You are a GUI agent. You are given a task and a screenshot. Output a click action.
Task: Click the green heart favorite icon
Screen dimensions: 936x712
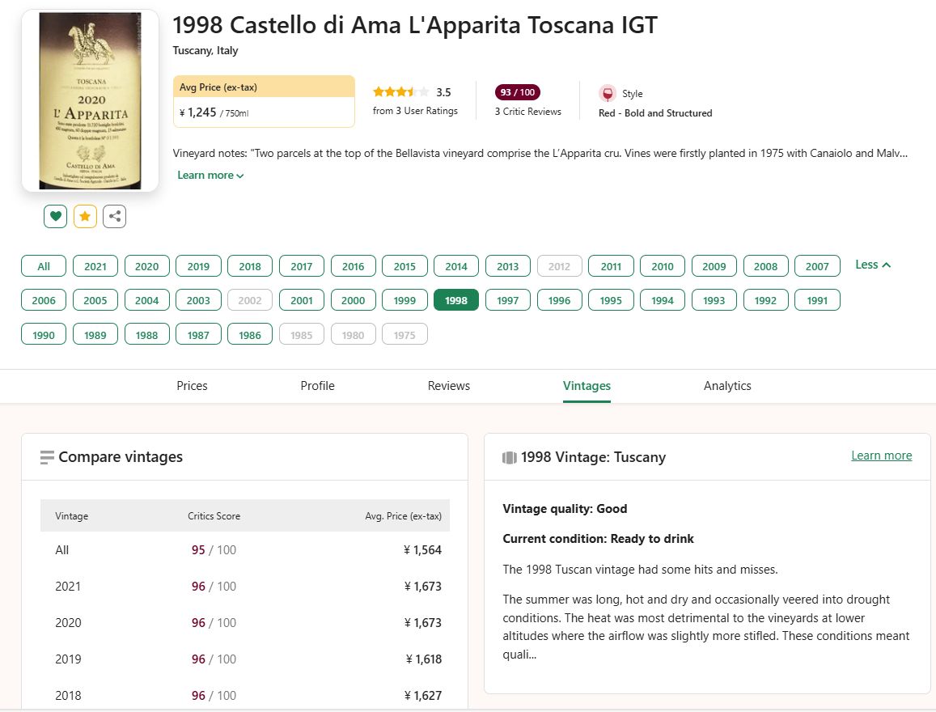55,216
